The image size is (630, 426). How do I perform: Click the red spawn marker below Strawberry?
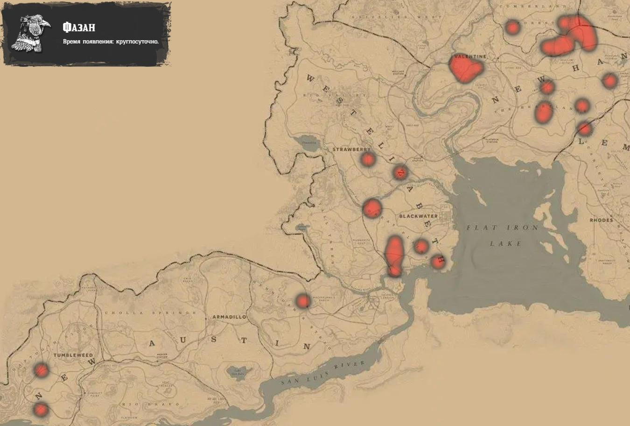click(x=368, y=160)
